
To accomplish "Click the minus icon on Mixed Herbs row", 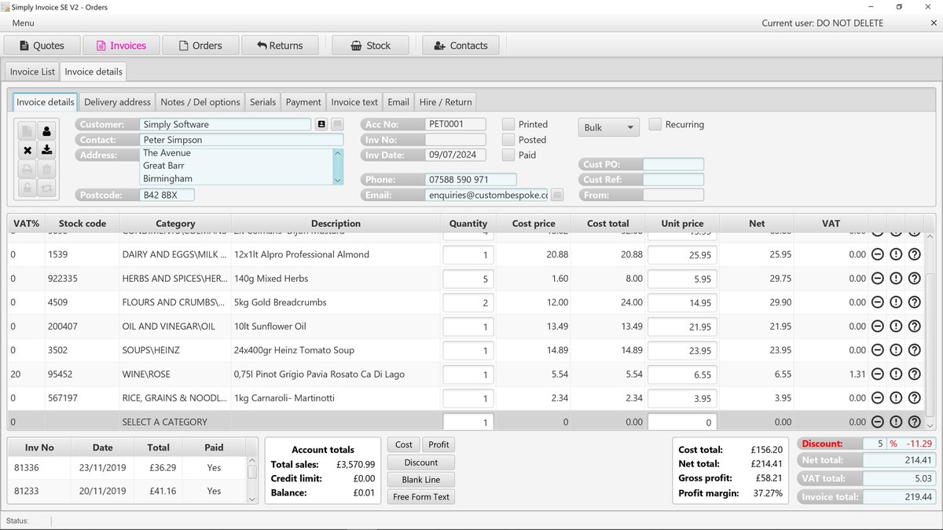I will pos(878,279).
